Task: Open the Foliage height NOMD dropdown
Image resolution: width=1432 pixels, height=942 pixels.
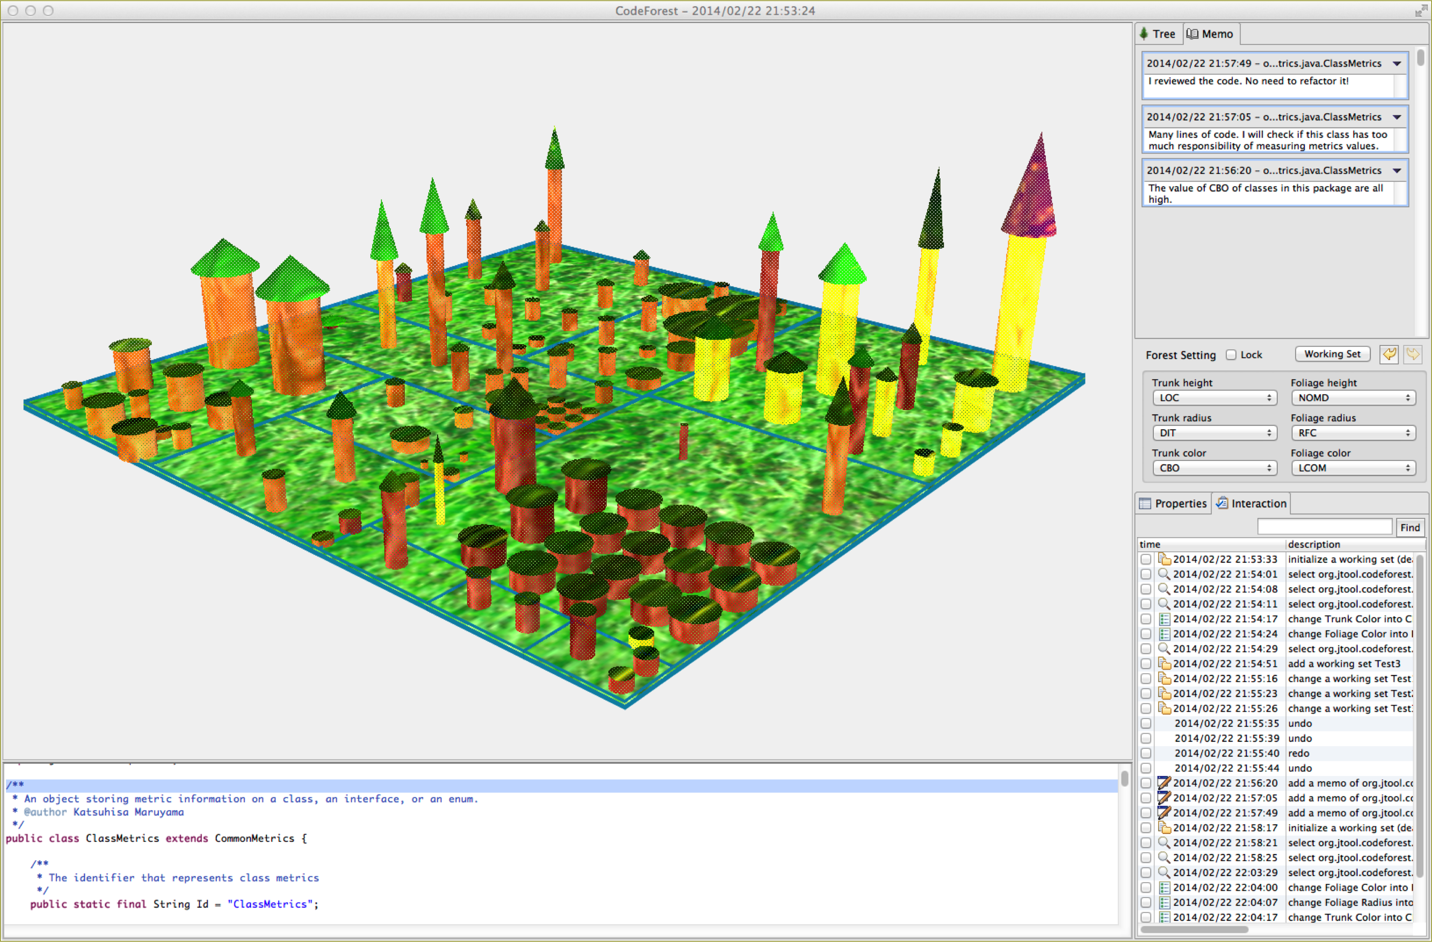Action: [1353, 398]
